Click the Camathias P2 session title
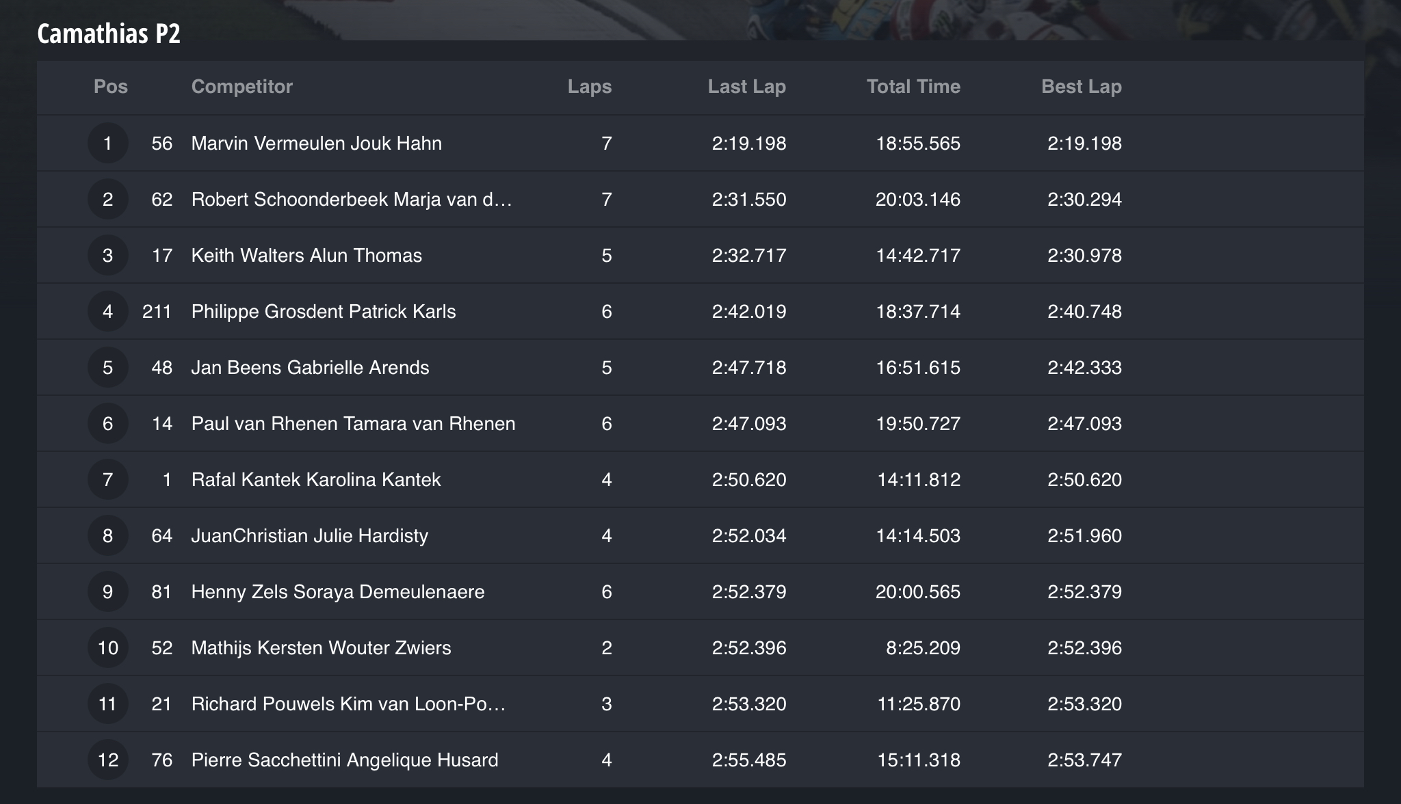The image size is (1401, 804). pyautogui.click(x=109, y=33)
